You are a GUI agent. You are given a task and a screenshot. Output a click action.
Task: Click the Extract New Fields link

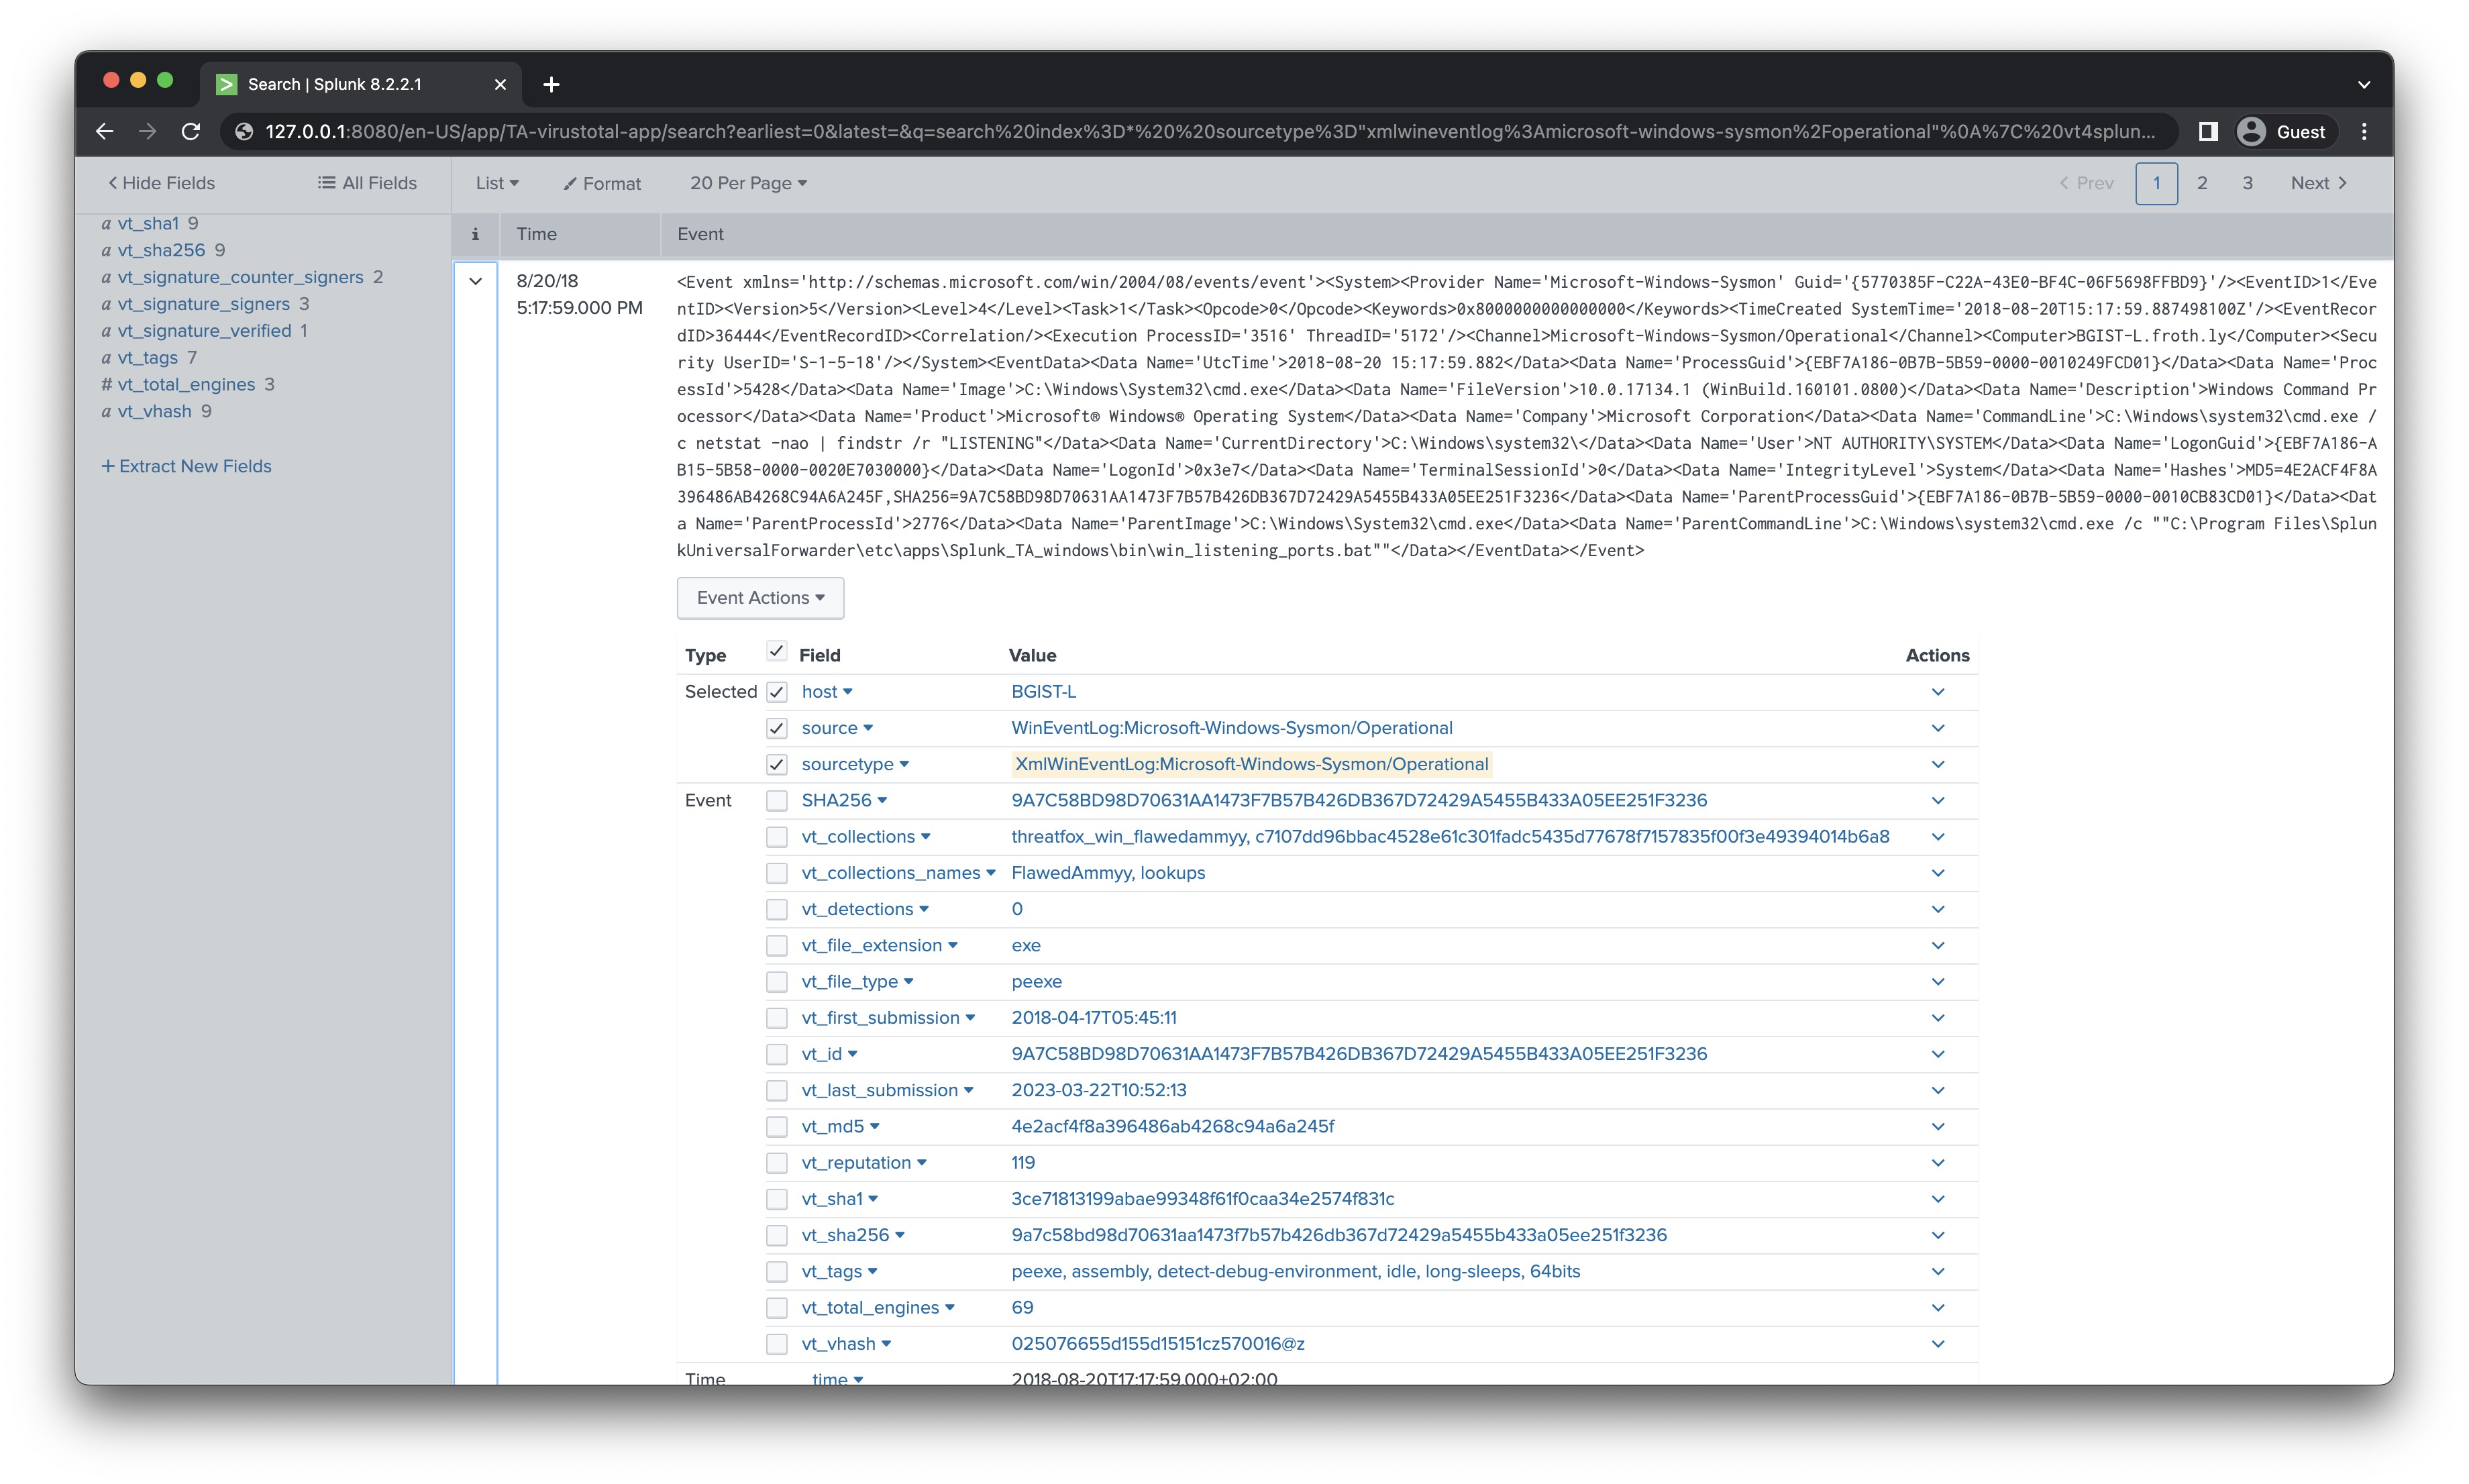(x=188, y=466)
